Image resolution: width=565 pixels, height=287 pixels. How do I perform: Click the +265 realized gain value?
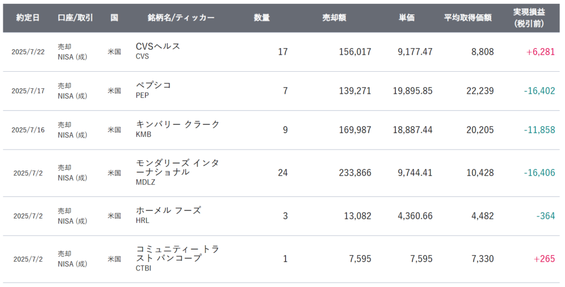point(543,259)
